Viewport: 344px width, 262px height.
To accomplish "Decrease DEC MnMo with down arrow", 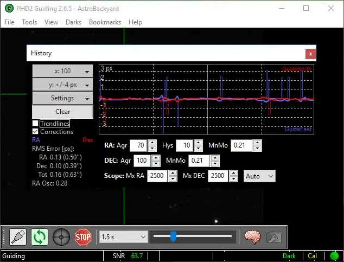I will click(x=215, y=164).
